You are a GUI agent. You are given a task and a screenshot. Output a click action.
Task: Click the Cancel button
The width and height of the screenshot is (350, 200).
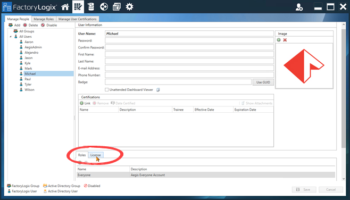[x=331, y=189]
